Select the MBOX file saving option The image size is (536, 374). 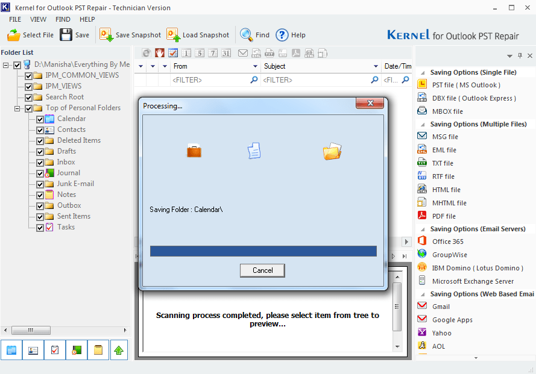pyautogui.click(x=447, y=111)
